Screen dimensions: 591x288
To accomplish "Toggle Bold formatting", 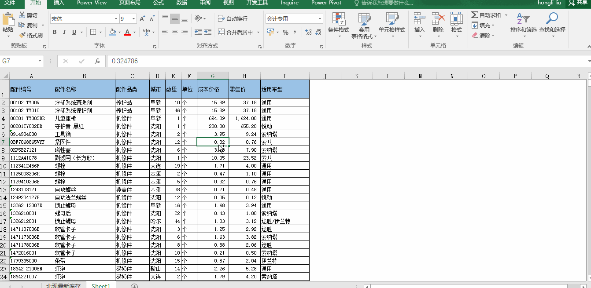I will (55, 32).
